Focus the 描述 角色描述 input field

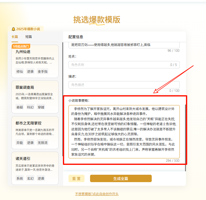tap(124, 85)
